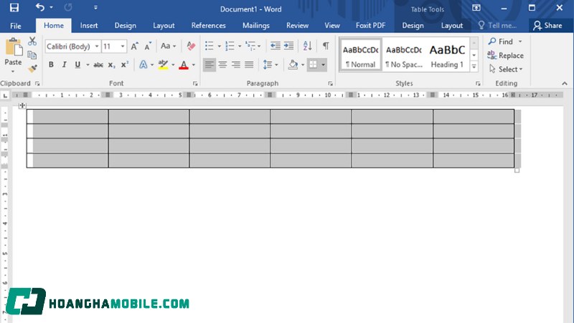This screenshot has height=323, width=574.
Task: Open the font name dropdown
Action: pyautogui.click(x=97, y=47)
